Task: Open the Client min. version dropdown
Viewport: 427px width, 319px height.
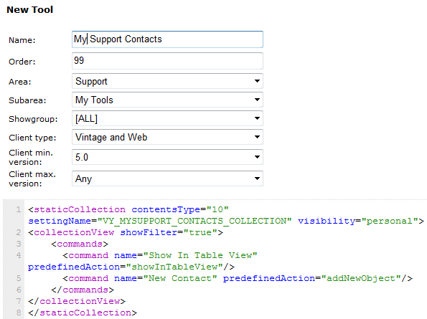Action: [167, 157]
